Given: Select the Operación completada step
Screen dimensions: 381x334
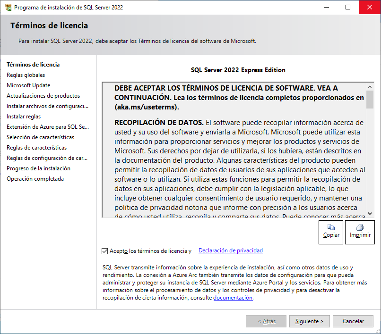Looking at the screenshot, I should click(35, 179).
